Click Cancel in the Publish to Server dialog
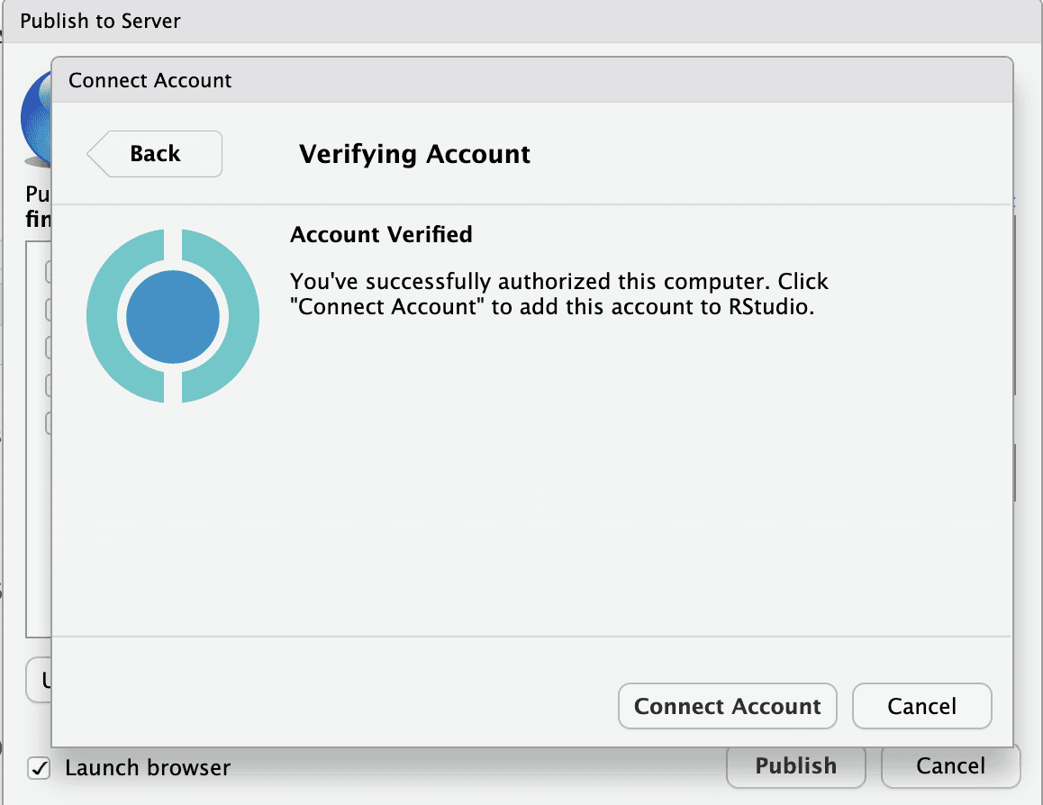1043x805 pixels. (x=950, y=766)
